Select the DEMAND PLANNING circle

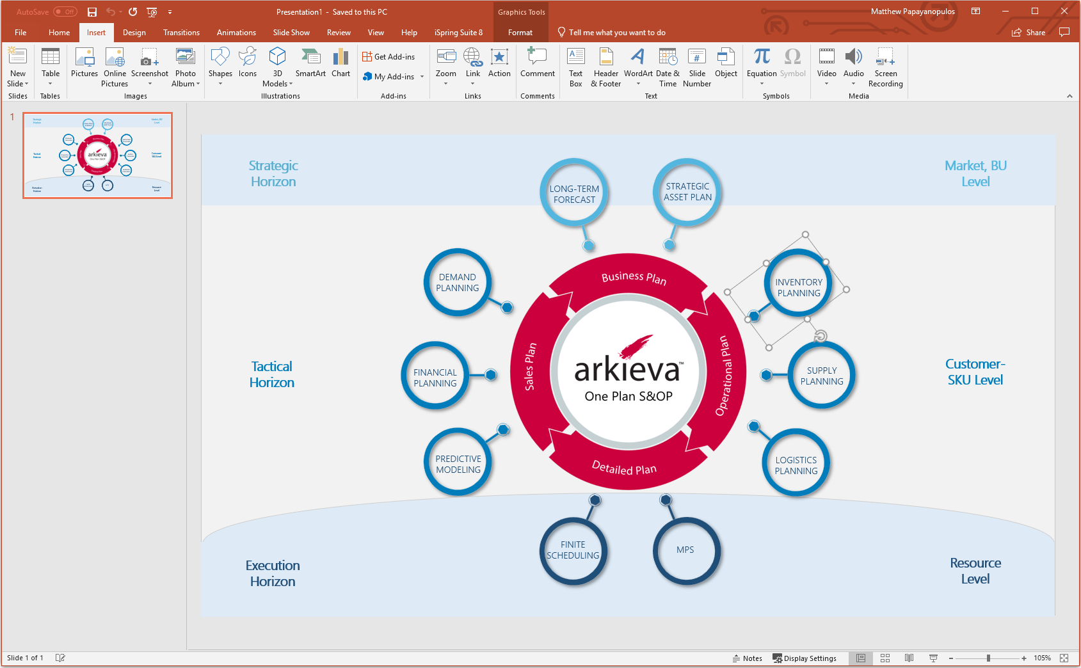coord(458,282)
